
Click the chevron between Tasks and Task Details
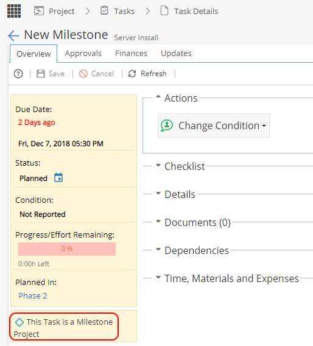click(147, 11)
